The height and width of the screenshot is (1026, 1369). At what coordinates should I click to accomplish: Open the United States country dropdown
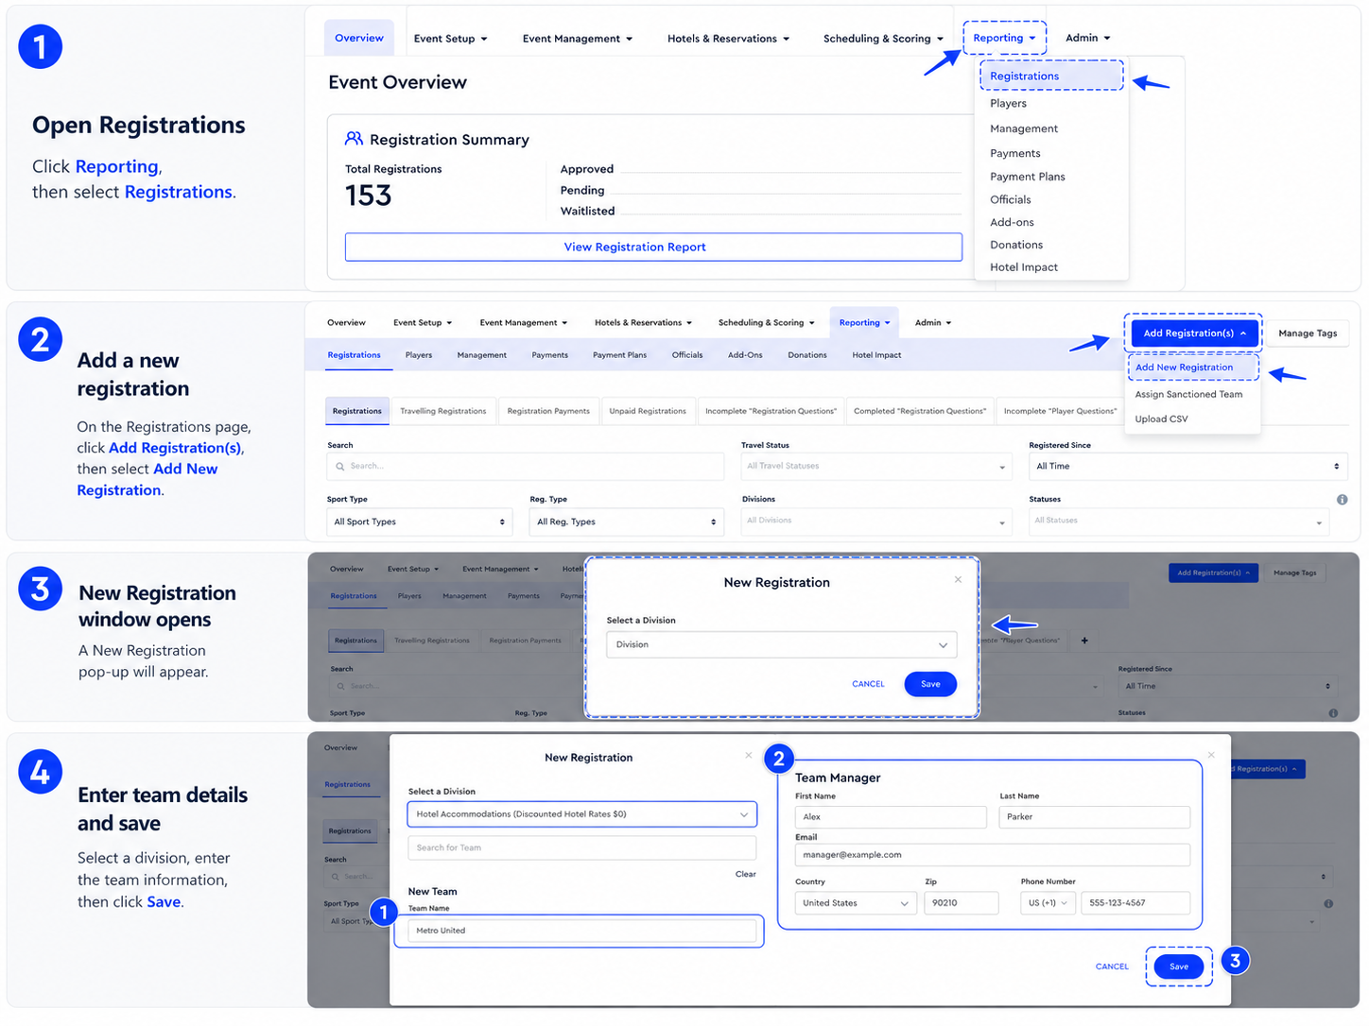(856, 903)
